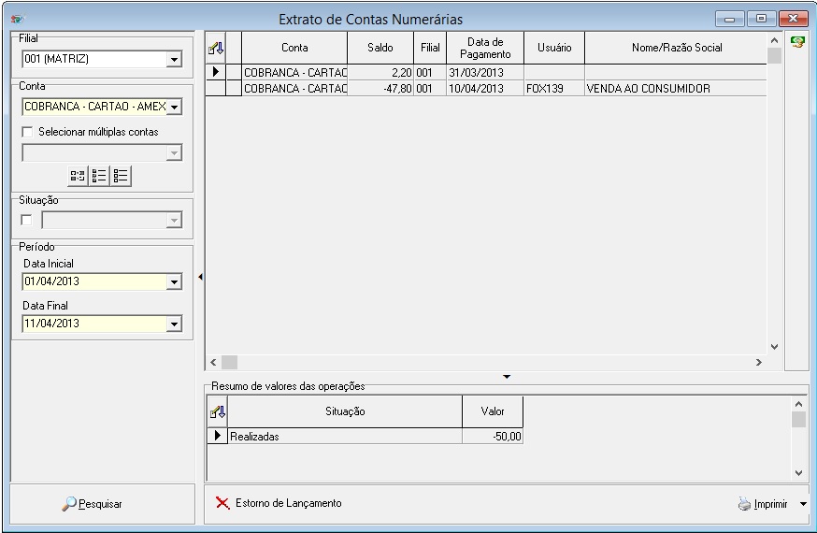Click the first account list icon button
This screenshot has width=817, height=533.
point(79,176)
